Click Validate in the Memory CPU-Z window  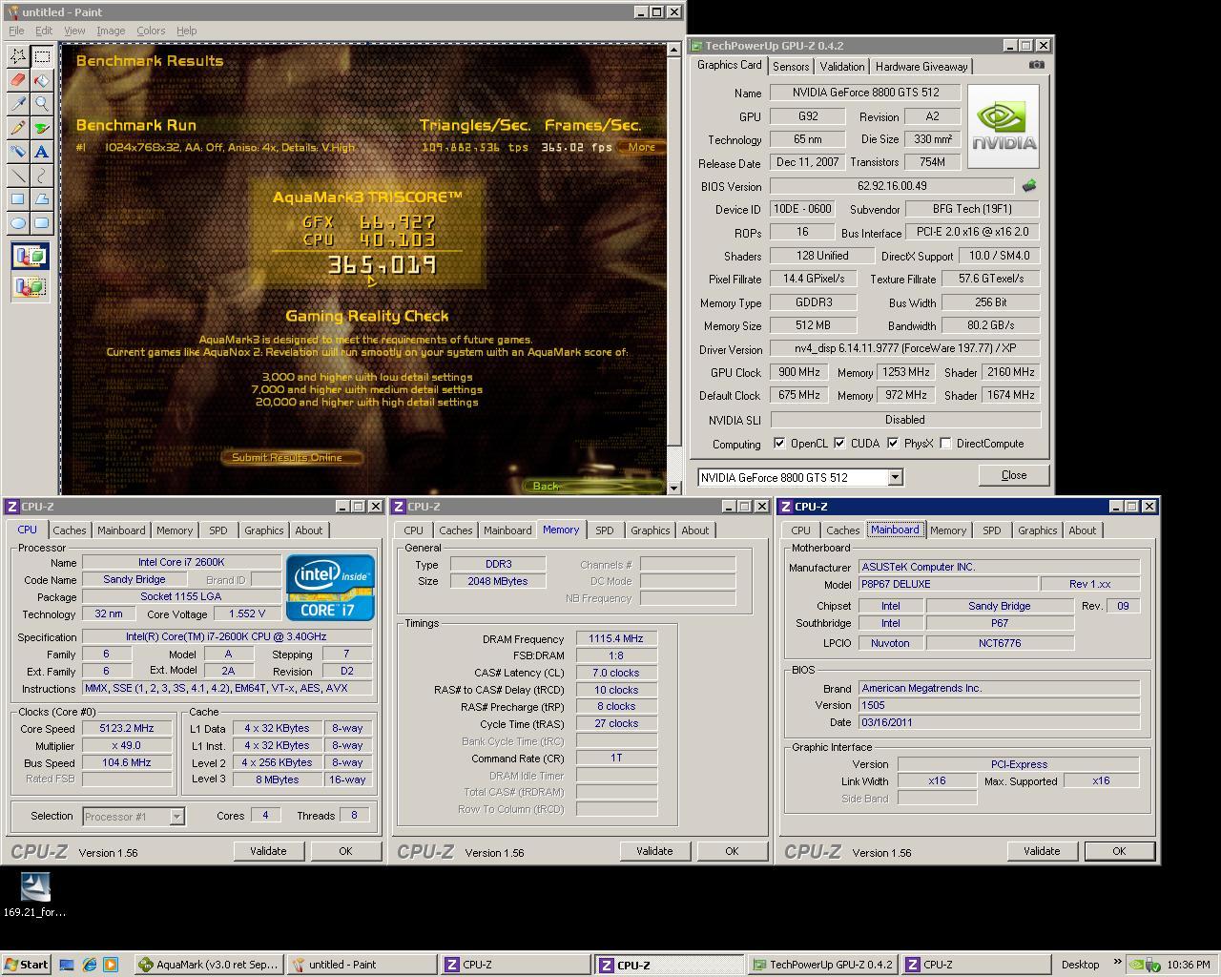coord(654,851)
